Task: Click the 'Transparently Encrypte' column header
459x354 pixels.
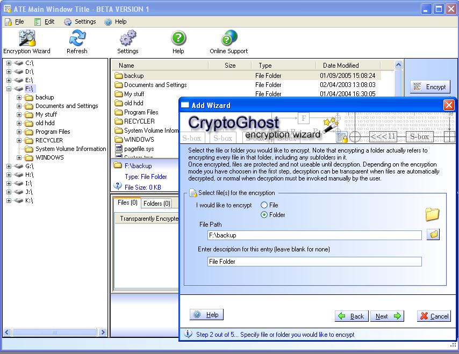Action: [x=147, y=219]
